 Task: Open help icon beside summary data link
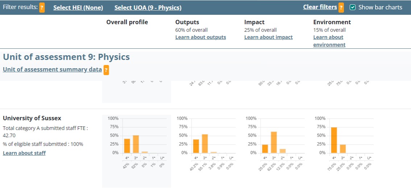[x=106, y=70]
